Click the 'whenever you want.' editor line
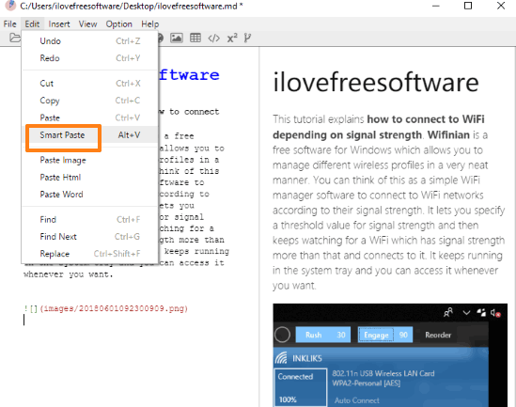The height and width of the screenshot is (407, 516). (x=69, y=274)
